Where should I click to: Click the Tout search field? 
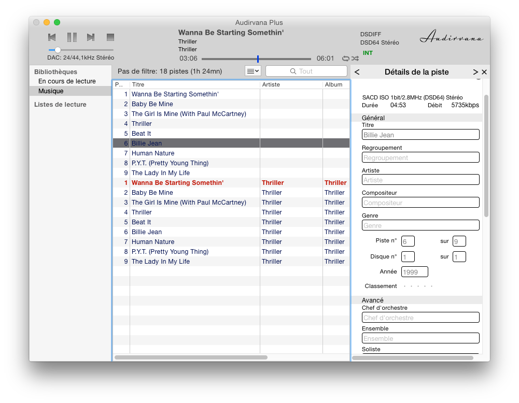click(306, 71)
